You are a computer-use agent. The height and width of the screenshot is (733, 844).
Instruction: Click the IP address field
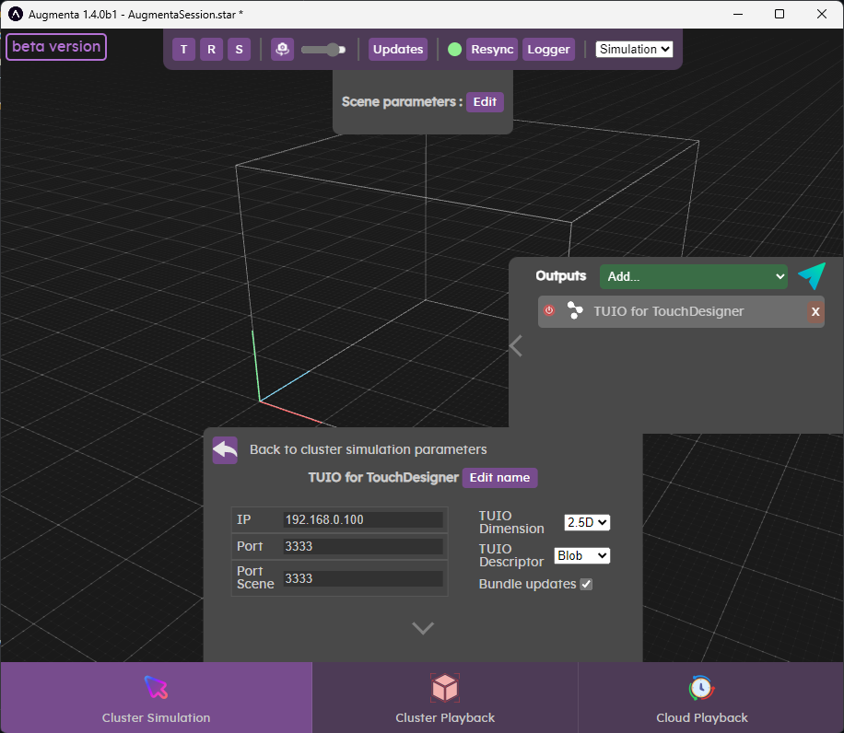(363, 519)
